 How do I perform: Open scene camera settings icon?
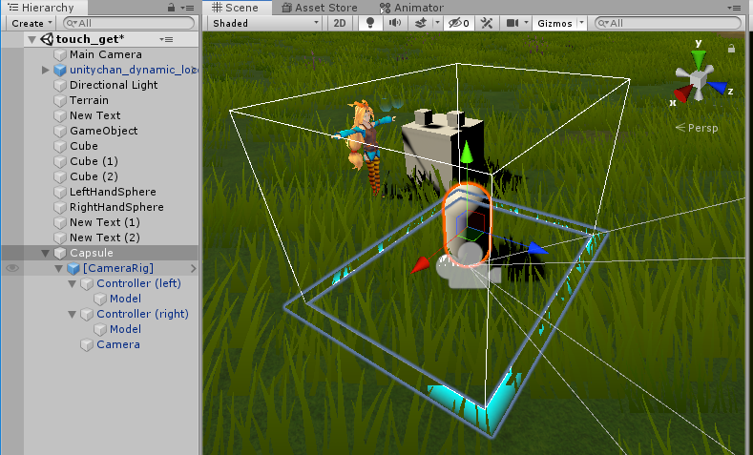click(512, 23)
